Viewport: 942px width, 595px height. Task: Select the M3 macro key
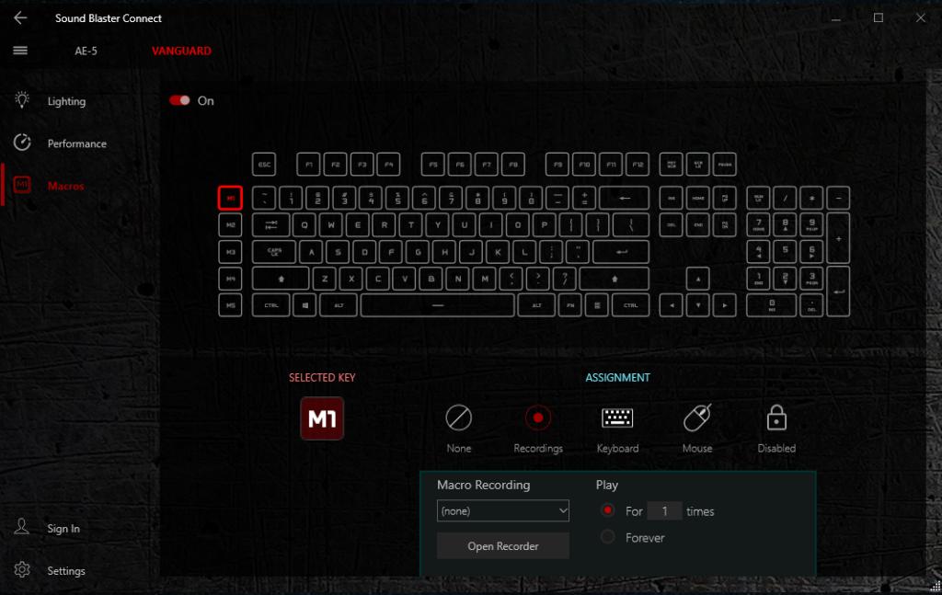click(x=230, y=252)
